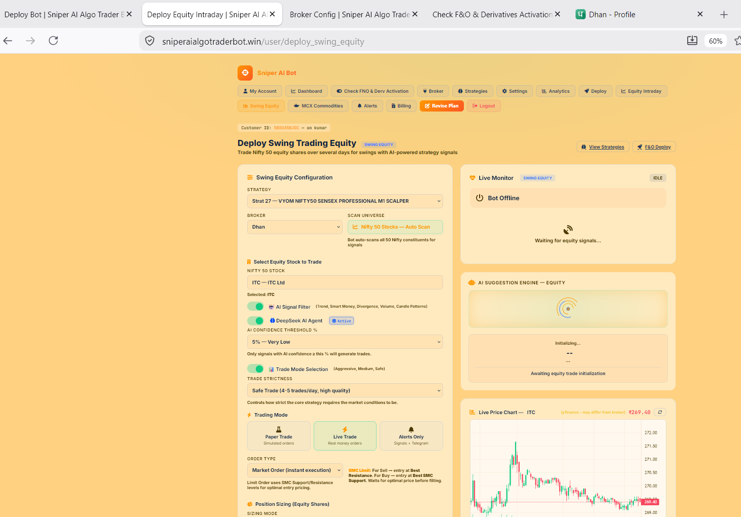Select Alerts Only trading mode
This screenshot has width=741, height=517.
[411, 436]
